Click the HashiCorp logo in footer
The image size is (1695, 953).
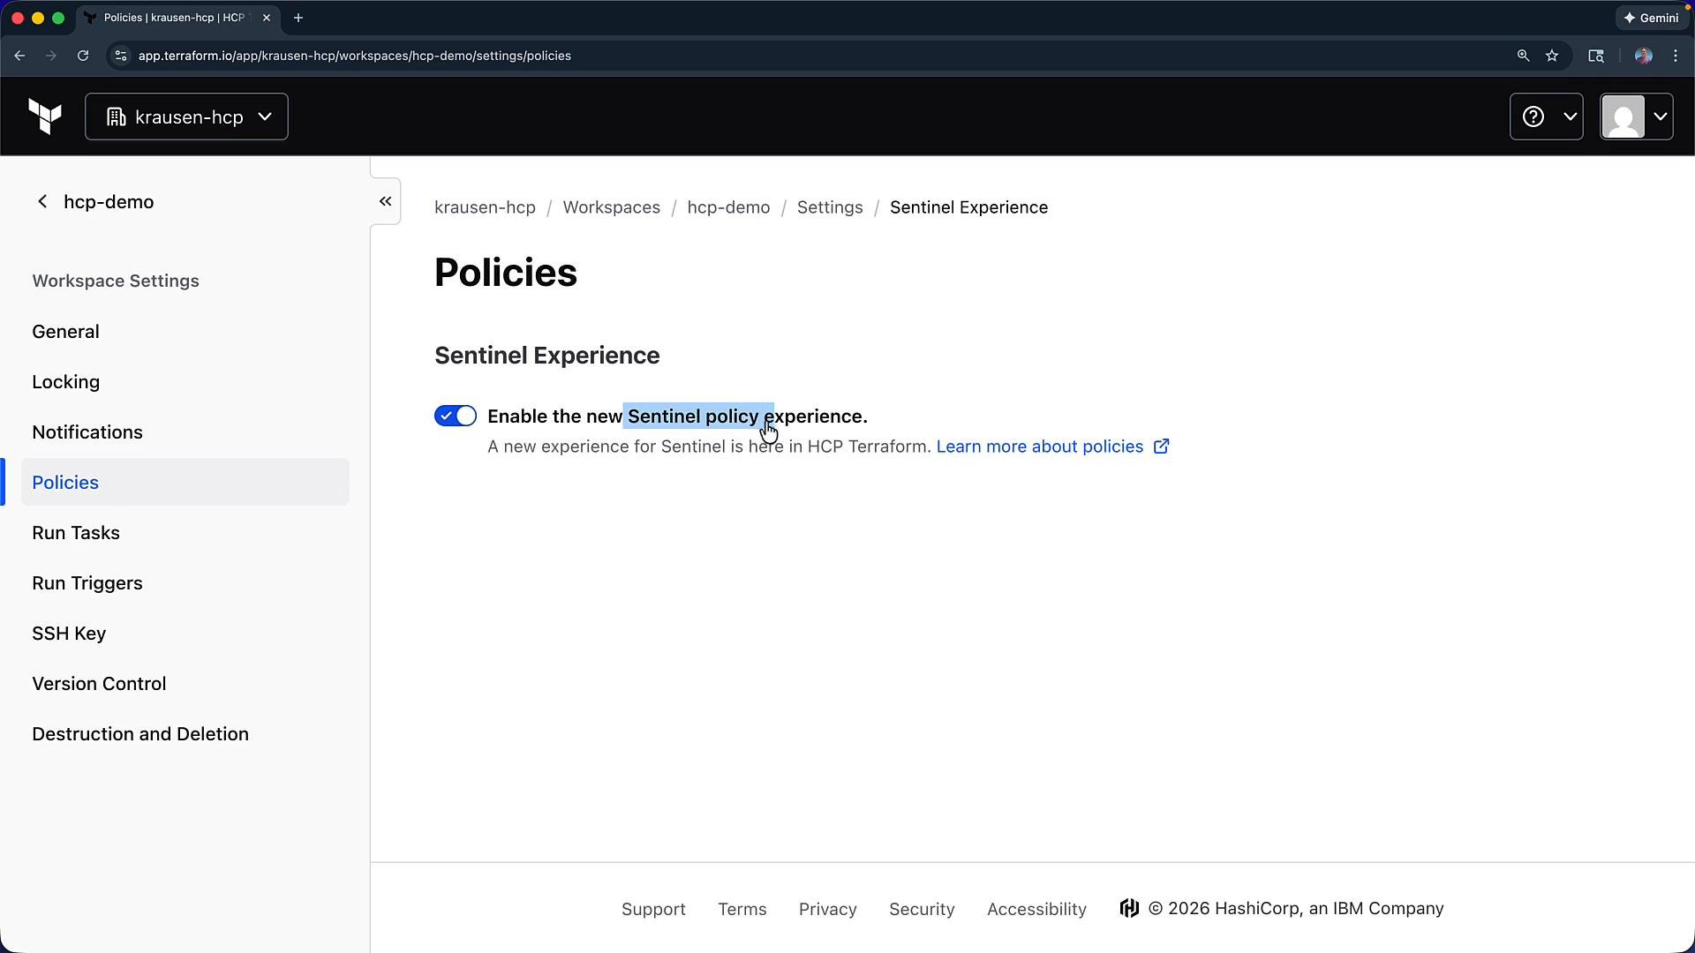pyautogui.click(x=1129, y=908)
